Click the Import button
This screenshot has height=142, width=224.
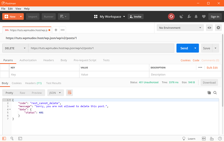click(x=33, y=17)
